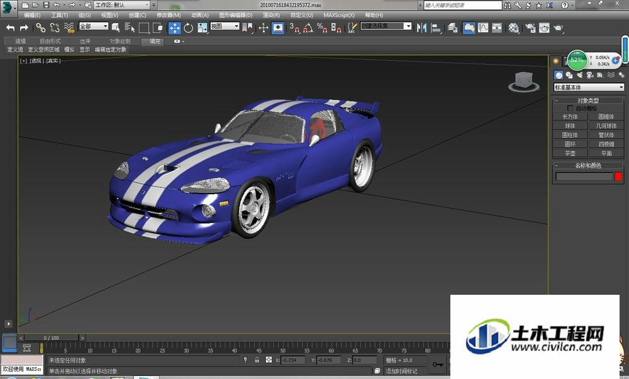629x379 pixels.
Task: Click the 0 / 100 time slider
Action: pyautogui.click(x=52, y=338)
